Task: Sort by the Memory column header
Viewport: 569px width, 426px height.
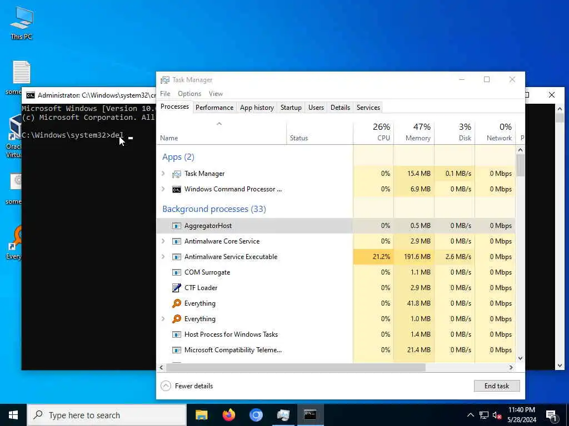Action: 414,133
